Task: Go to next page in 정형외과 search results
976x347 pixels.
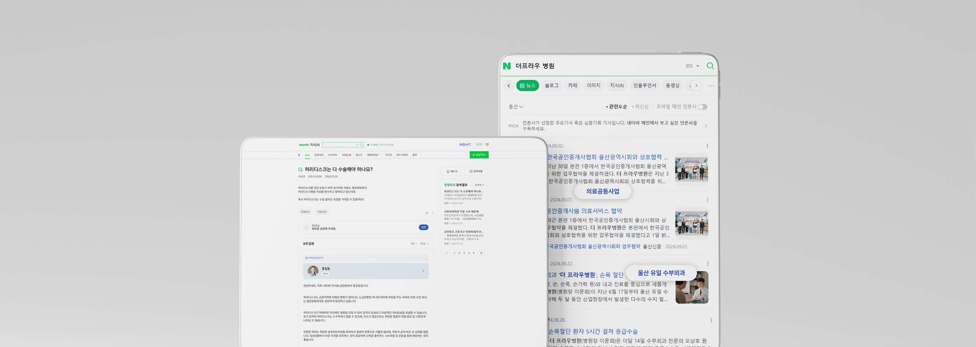Action: pos(481,253)
